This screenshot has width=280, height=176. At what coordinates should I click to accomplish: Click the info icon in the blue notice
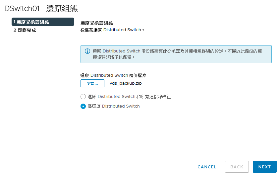87,51
